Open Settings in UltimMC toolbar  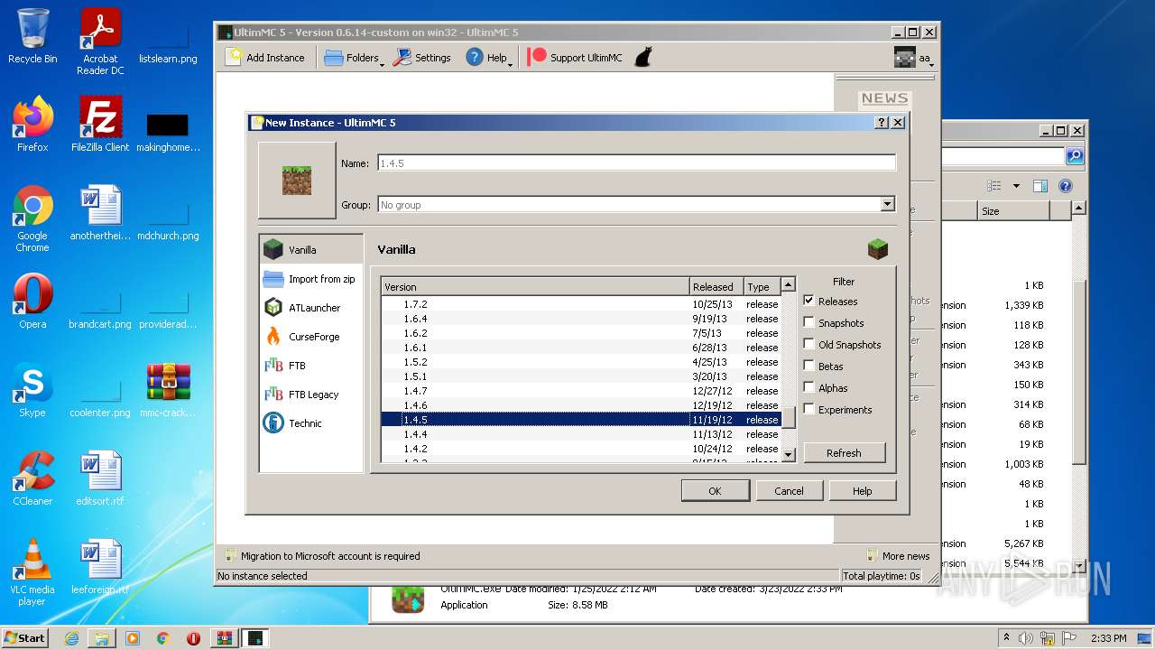tap(421, 57)
